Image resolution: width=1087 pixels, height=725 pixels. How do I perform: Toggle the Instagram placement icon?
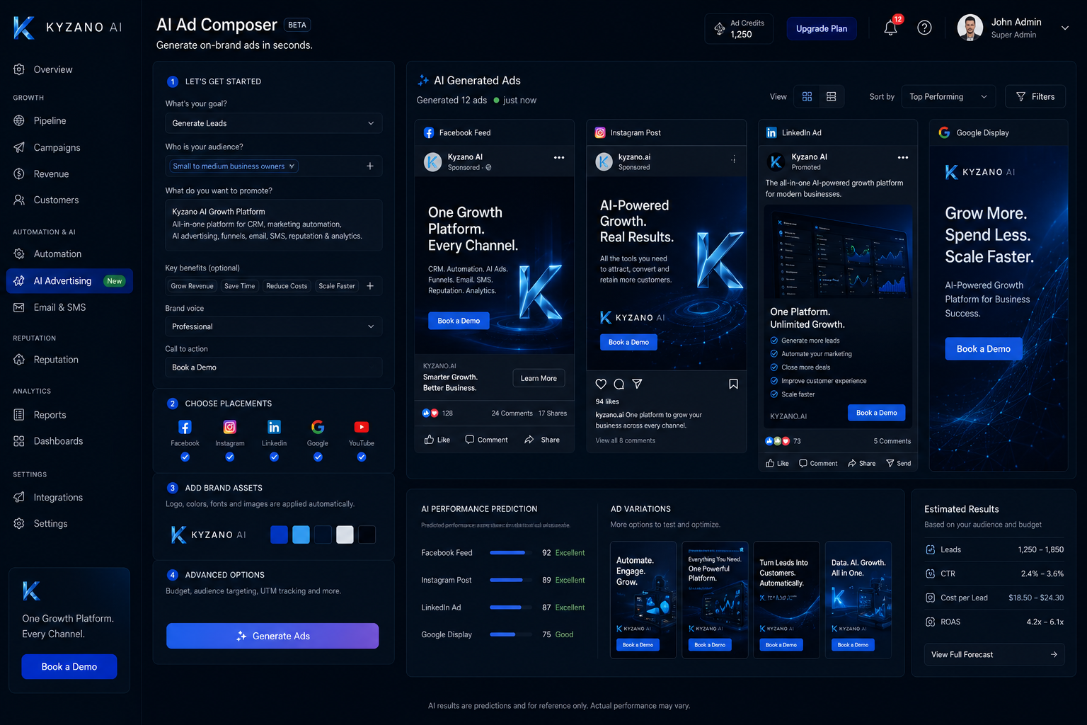[230, 427]
